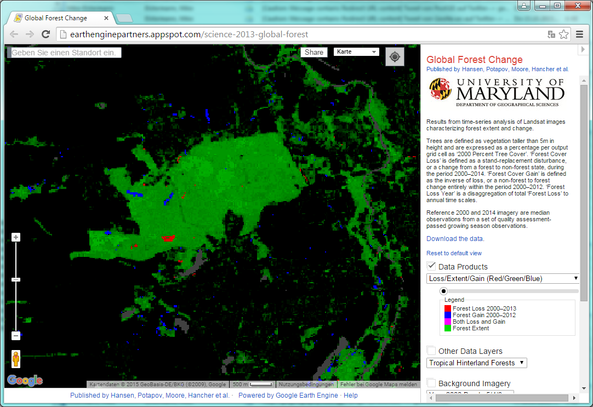Click the Share button on the map
Screen dimensions: 593x407
pyautogui.click(x=314, y=53)
